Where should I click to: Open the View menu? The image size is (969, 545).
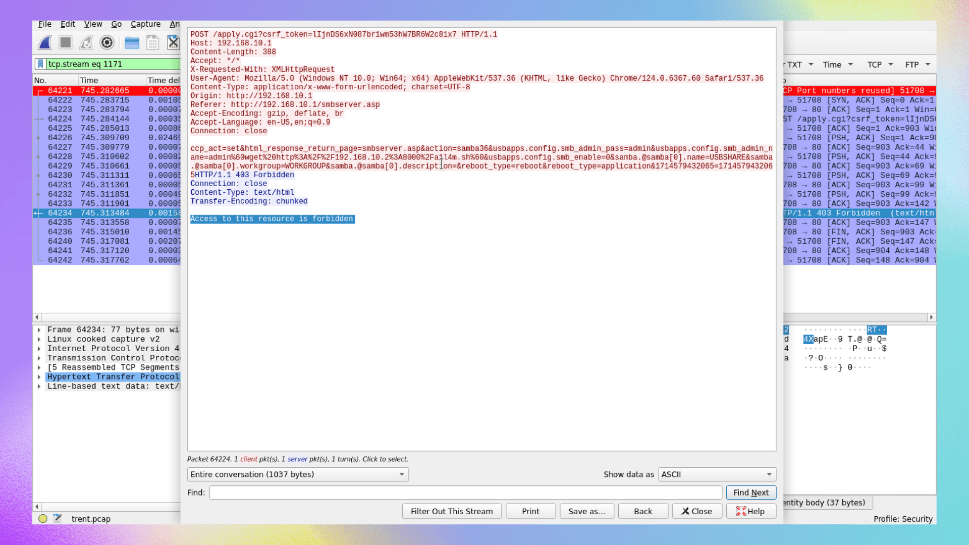[93, 24]
